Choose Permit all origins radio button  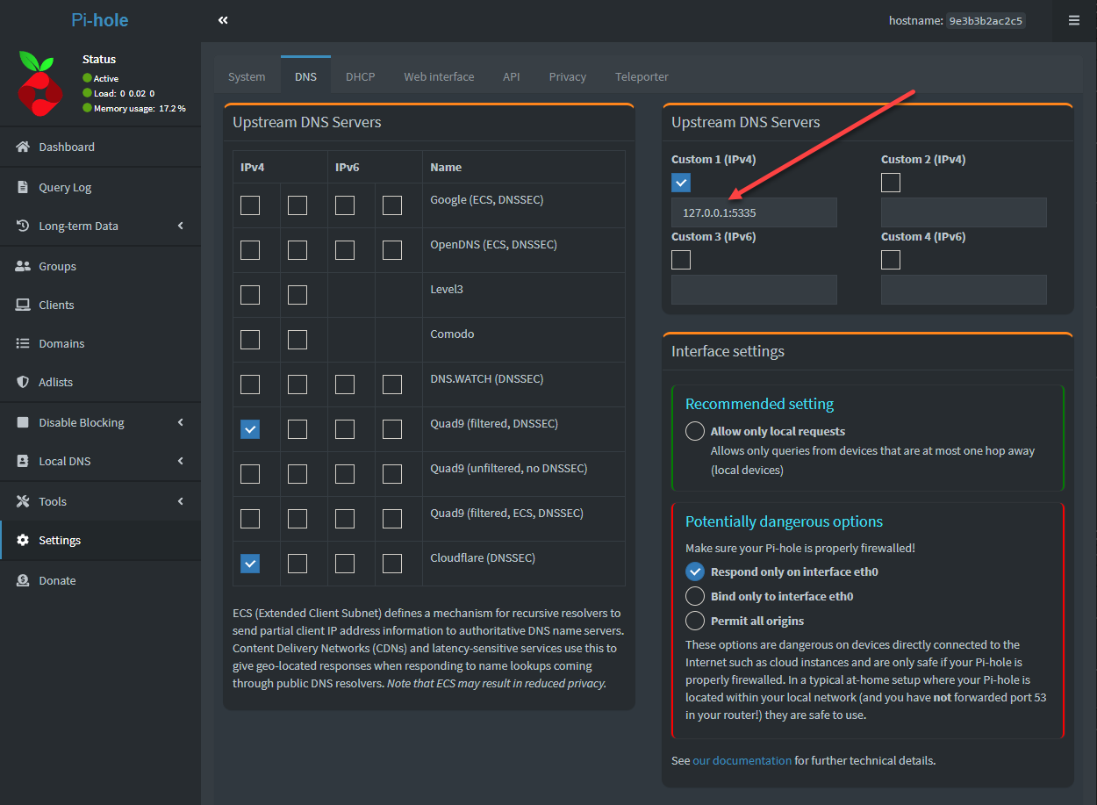pyautogui.click(x=695, y=621)
